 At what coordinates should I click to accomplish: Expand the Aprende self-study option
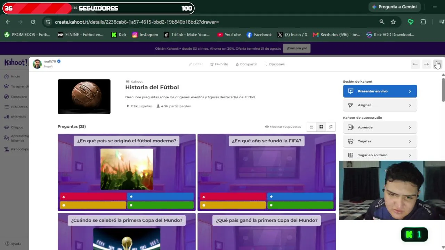[380, 127]
